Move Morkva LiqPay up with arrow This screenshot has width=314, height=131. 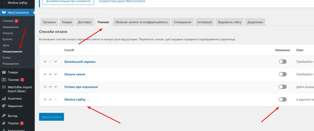tap(51, 99)
